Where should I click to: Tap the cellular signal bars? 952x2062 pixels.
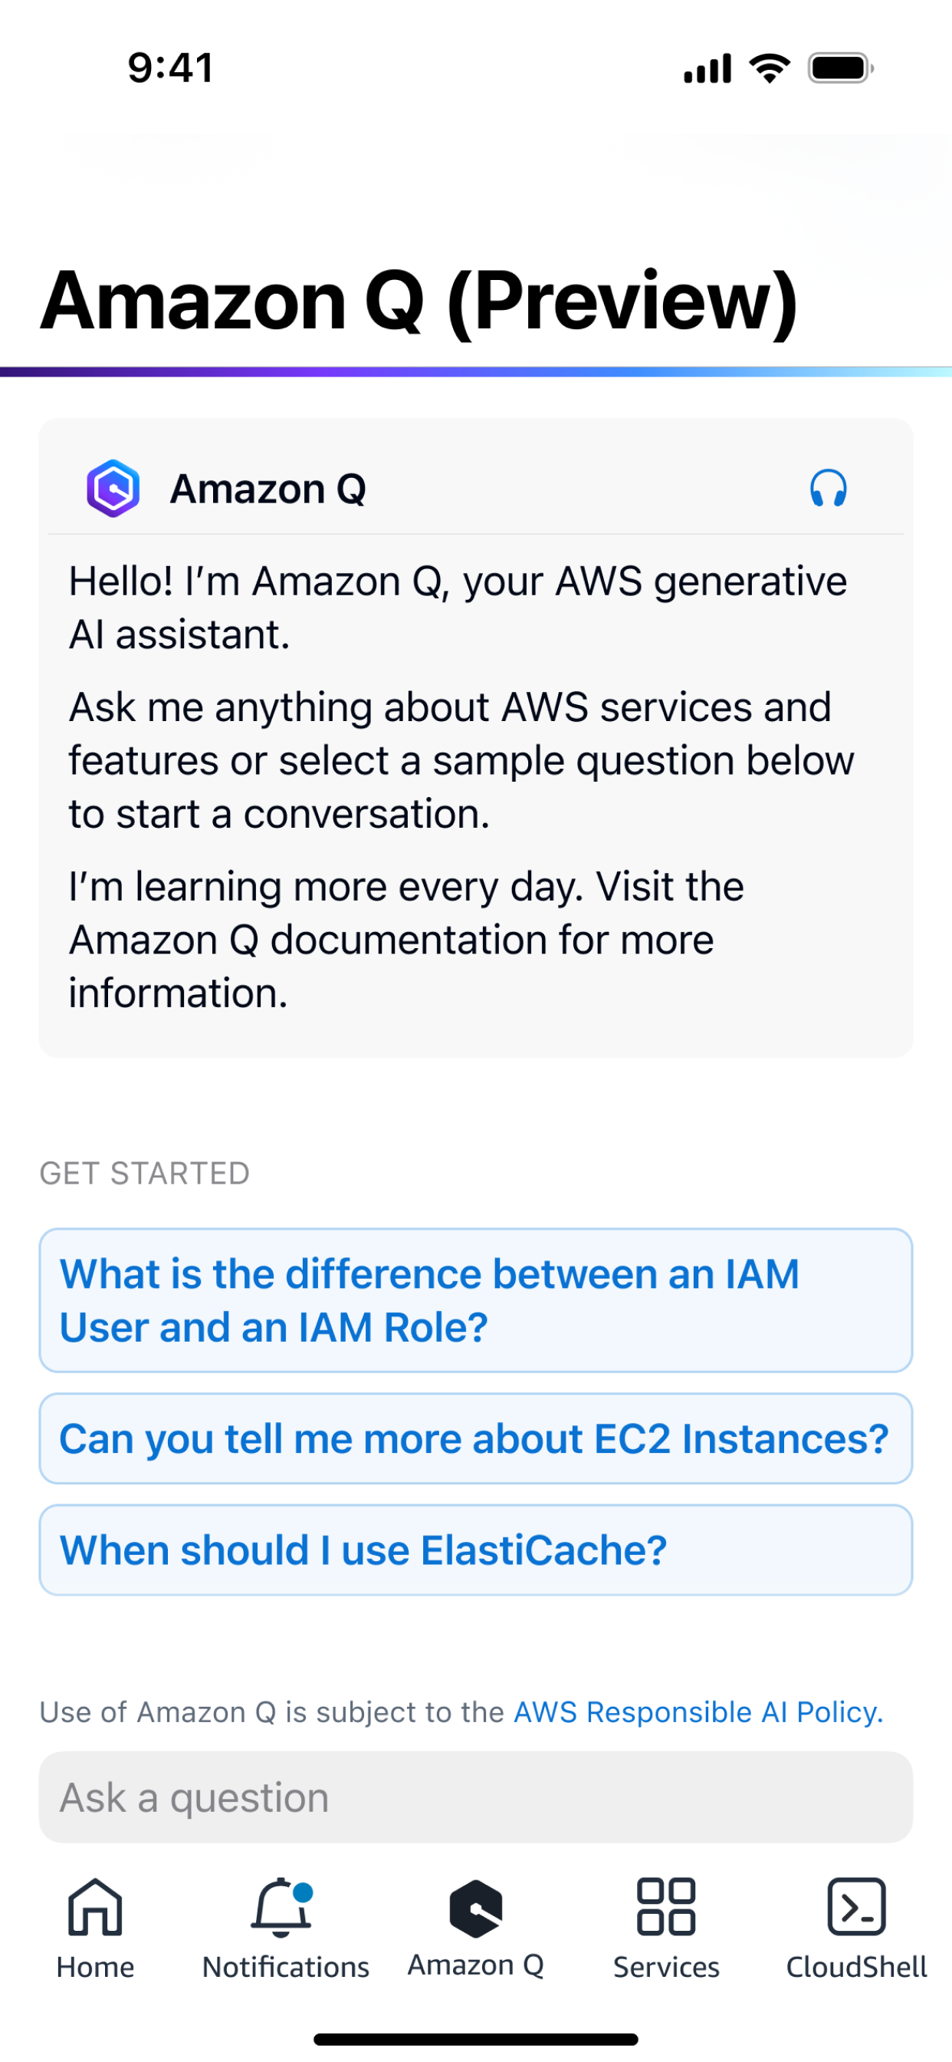(x=707, y=69)
